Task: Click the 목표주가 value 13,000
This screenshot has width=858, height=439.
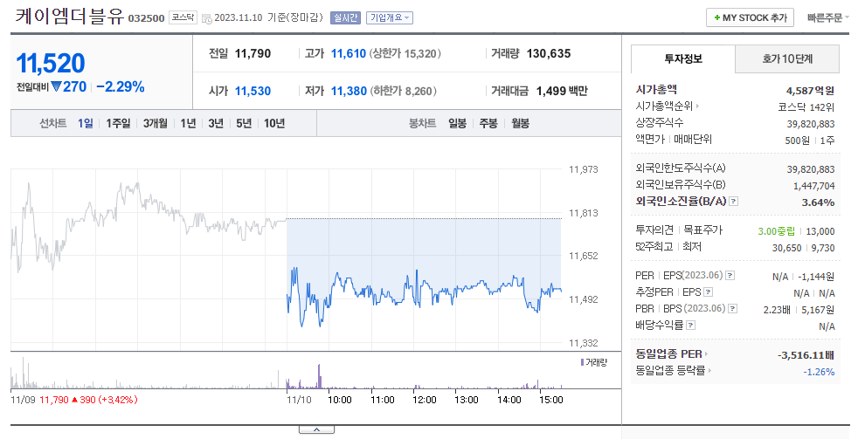Action: tap(820, 231)
